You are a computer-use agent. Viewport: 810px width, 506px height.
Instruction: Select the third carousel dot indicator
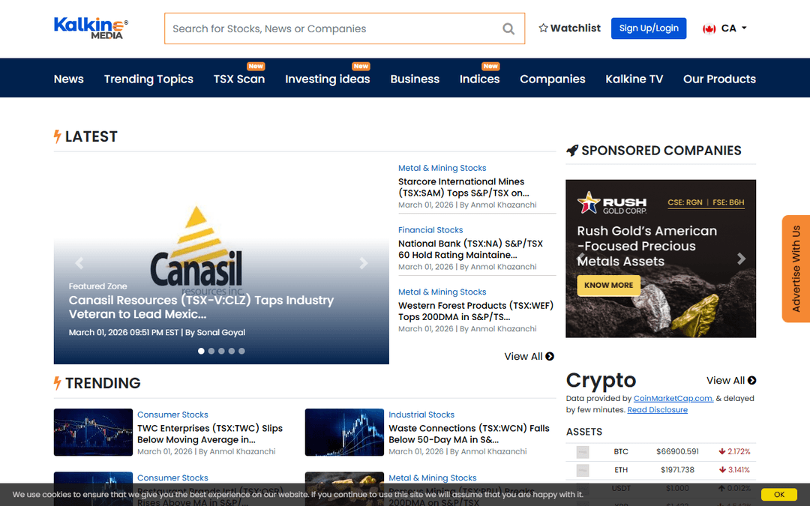click(221, 351)
